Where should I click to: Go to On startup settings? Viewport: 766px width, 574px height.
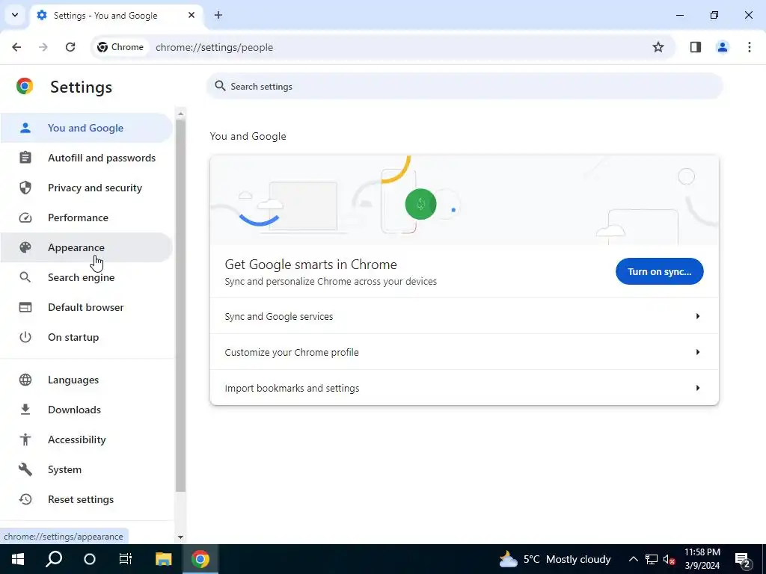click(x=86, y=337)
